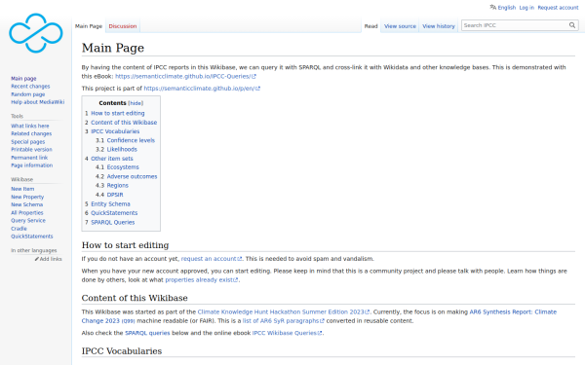Jump to SPARQL Queries in Contents
The width and height of the screenshot is (585, 365).
click(113, 222)
